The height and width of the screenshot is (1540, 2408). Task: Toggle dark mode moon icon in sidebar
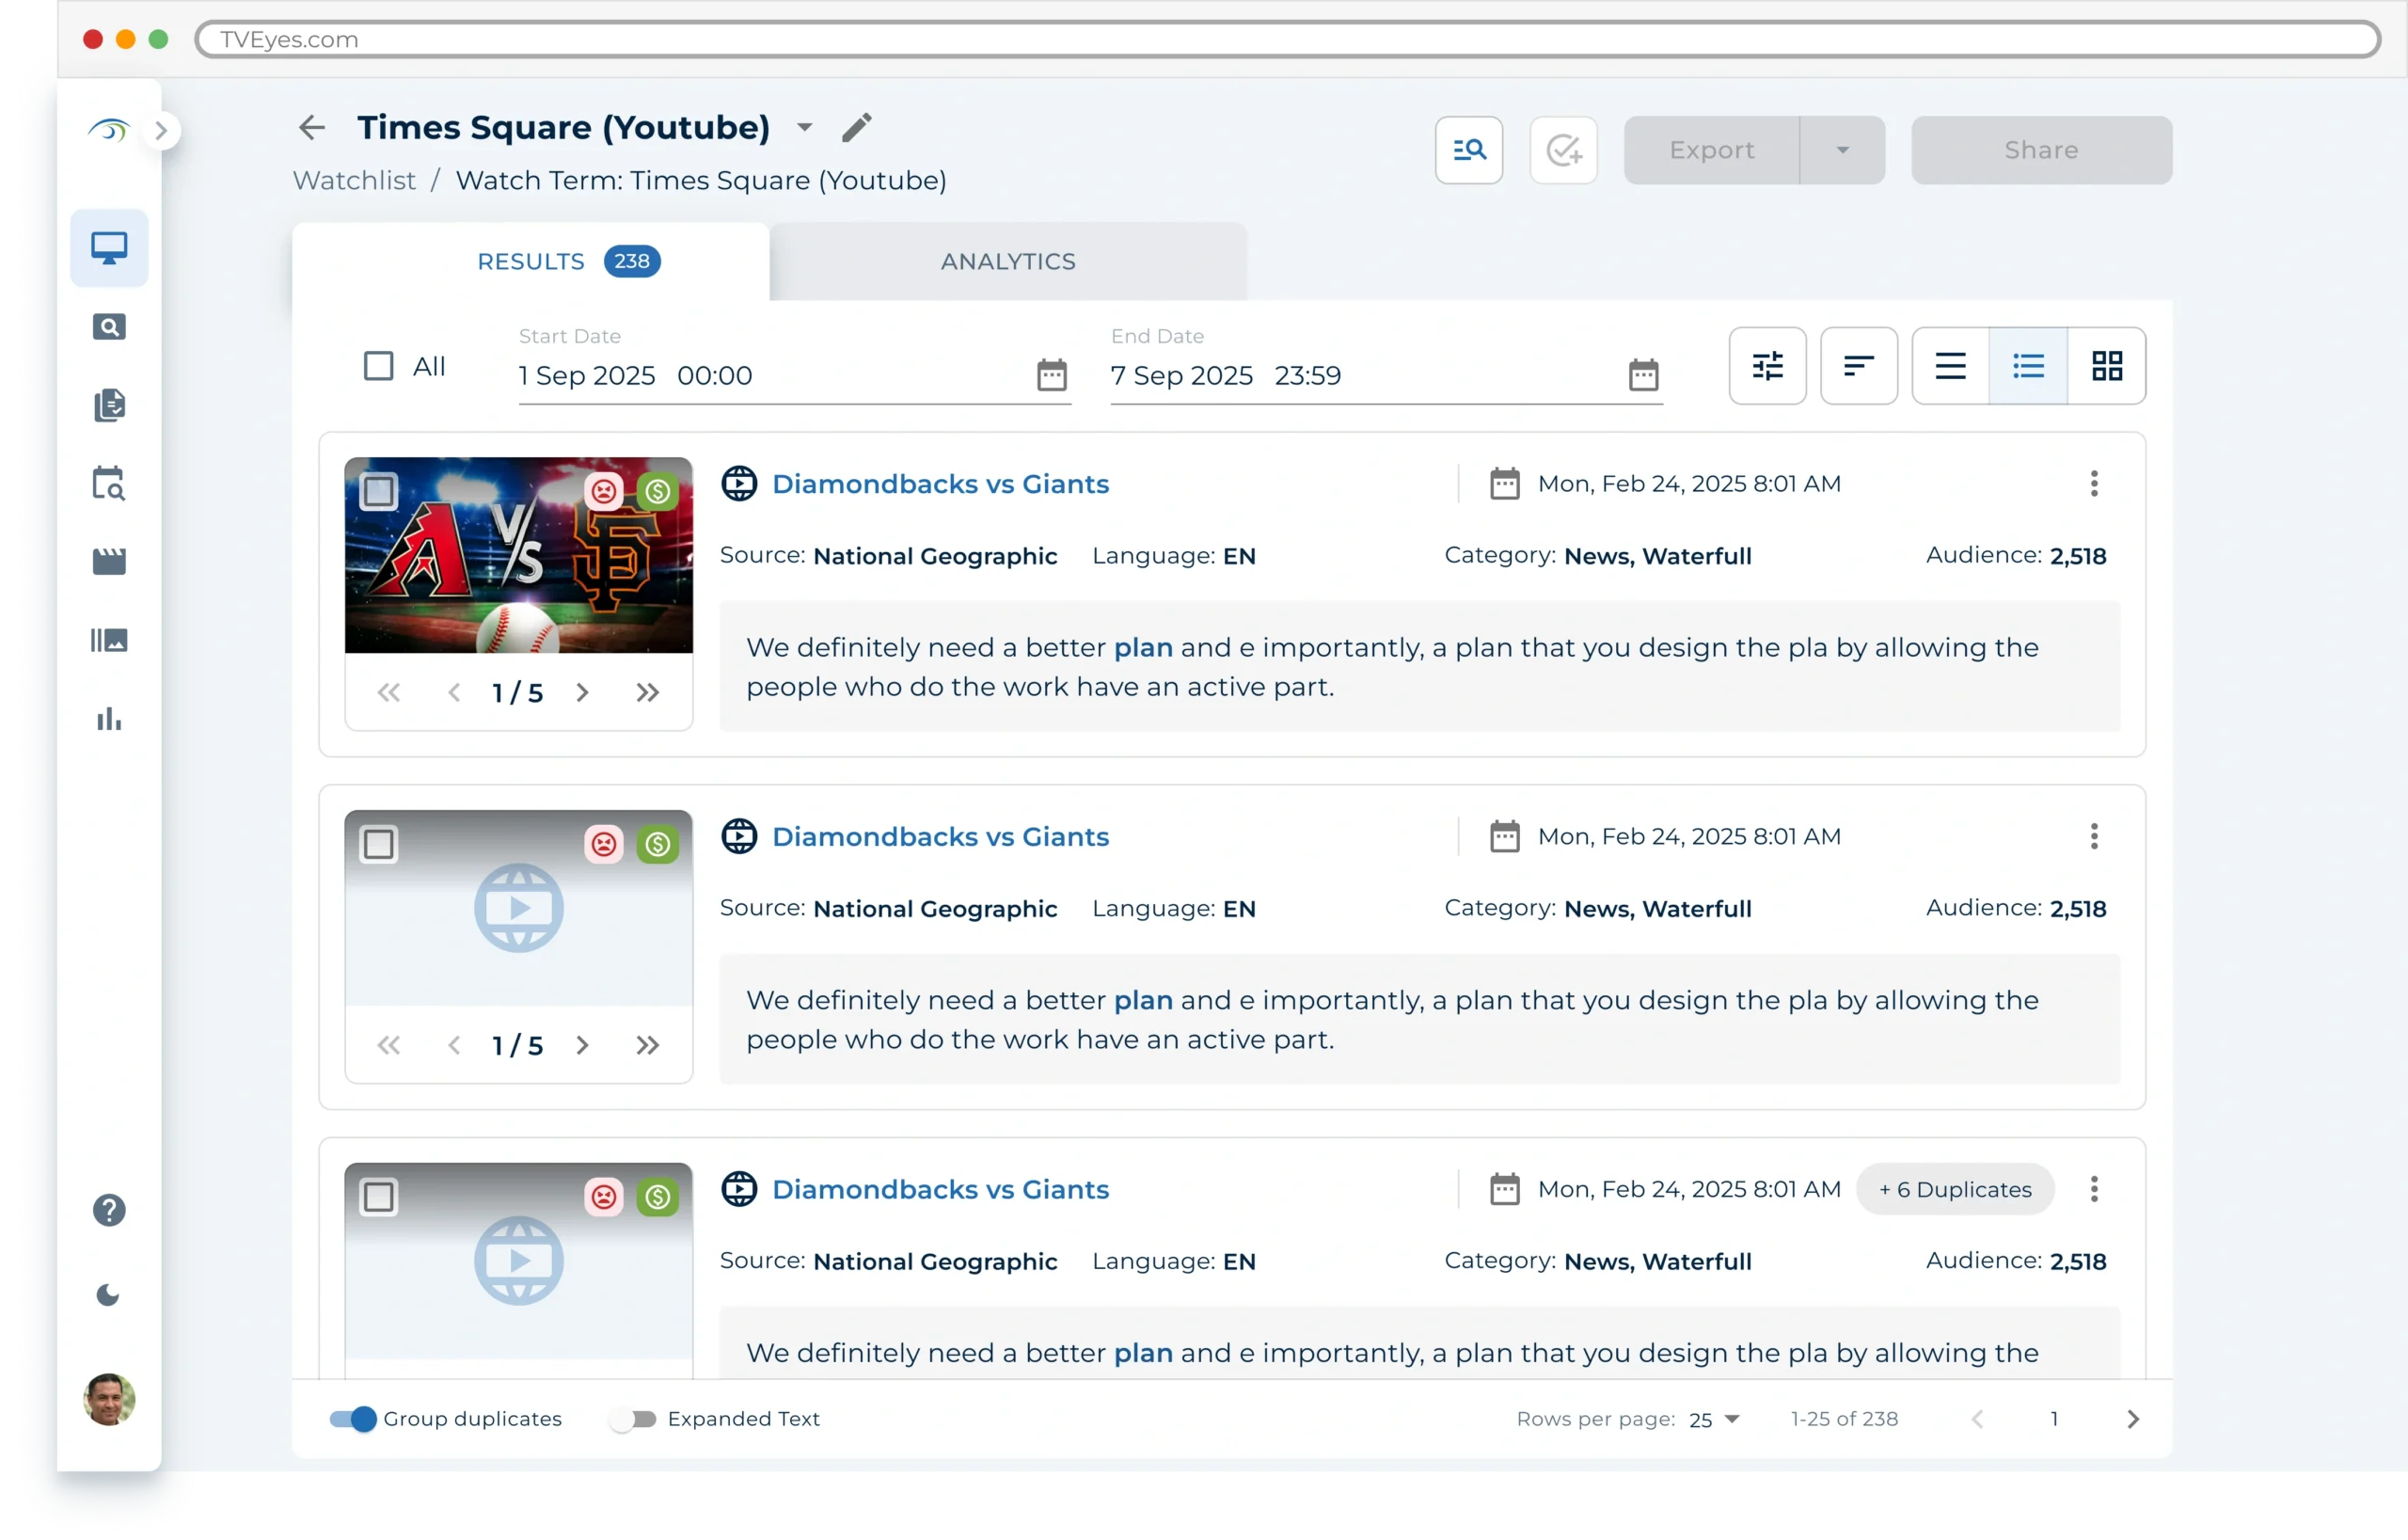pos(108,1296)
